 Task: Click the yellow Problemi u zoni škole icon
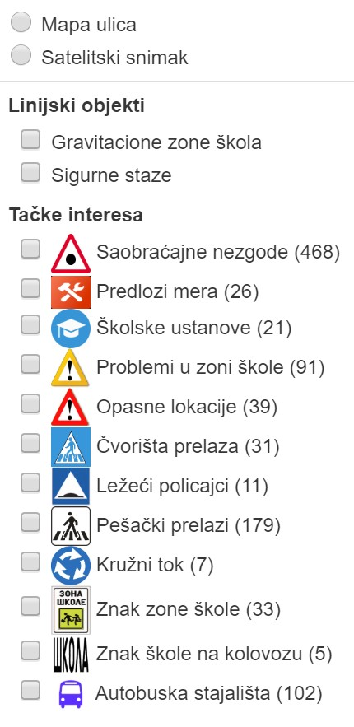click(70, 368)
